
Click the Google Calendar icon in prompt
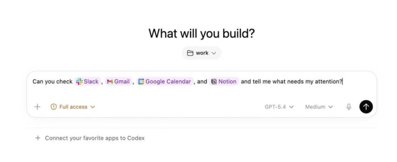[141, 81]
